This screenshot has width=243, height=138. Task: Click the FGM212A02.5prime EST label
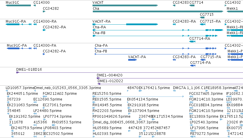tap(60, 94)
